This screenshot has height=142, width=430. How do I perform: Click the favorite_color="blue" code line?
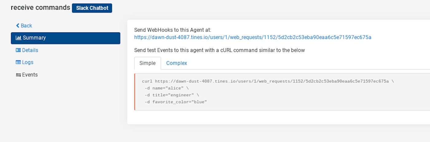(x=176, y=102)
